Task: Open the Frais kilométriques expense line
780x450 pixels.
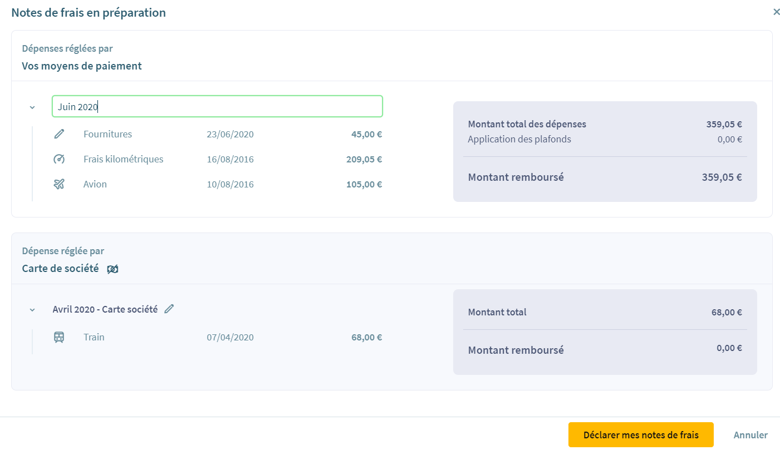Action: (x=123, y=159)
